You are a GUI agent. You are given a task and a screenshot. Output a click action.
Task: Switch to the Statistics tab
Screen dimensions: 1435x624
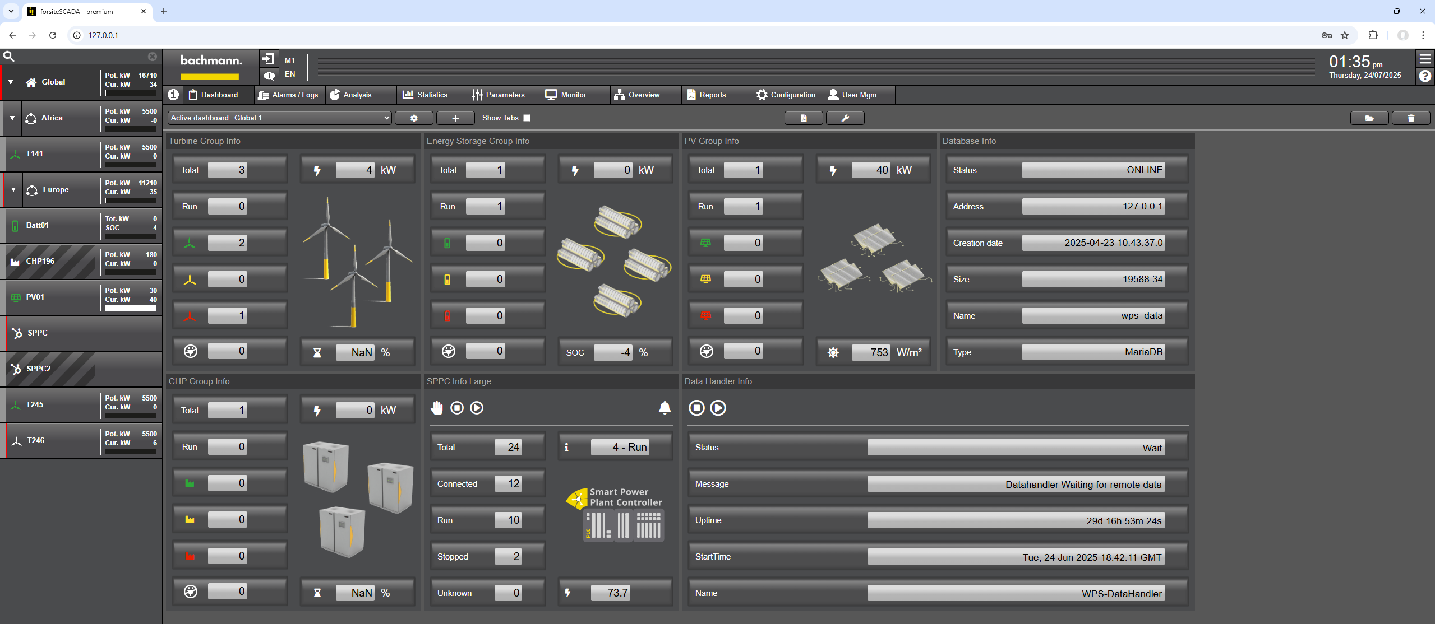coord(425,95)
